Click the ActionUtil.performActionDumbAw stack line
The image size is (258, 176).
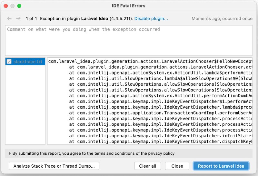point(161,96)
